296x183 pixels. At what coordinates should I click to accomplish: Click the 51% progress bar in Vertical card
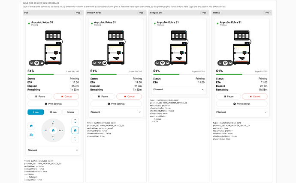(242, 74)
